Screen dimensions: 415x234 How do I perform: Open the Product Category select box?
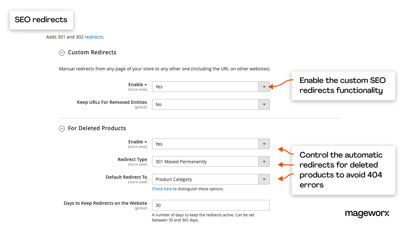205,179
